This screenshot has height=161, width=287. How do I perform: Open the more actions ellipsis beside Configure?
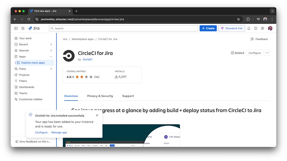267,53
